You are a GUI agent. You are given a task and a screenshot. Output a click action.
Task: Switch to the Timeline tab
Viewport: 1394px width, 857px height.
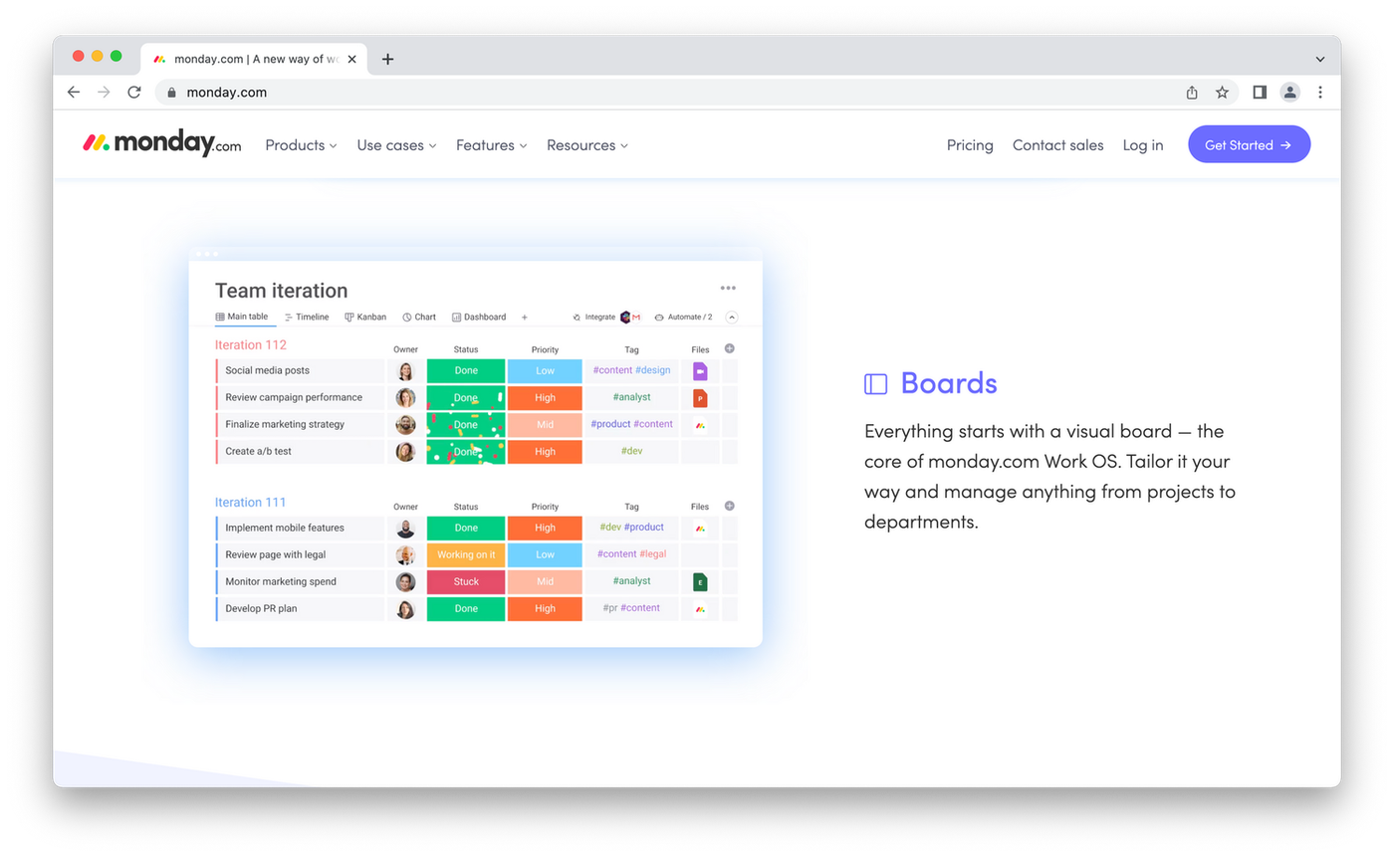coord(308,317)
